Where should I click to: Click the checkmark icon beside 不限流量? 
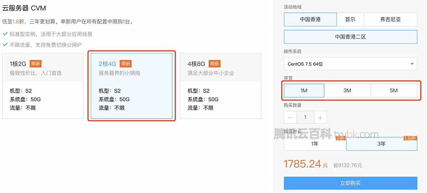click(5, 45)
